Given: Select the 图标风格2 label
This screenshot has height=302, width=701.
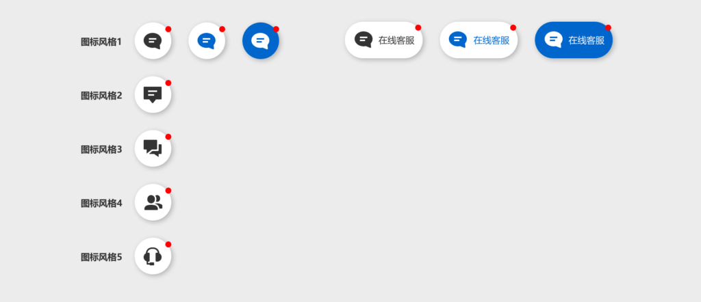Looking at the screenshot, I should point(101,96).
